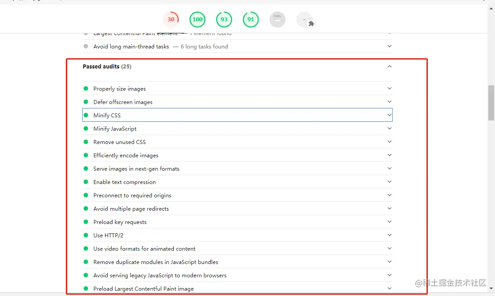Click the 'Use HTTP/2' label
This screenshot has width=495, height=296.
(108, 236)
